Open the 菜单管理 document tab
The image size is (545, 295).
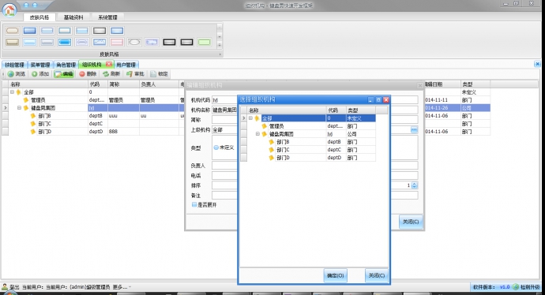[40, 65]
